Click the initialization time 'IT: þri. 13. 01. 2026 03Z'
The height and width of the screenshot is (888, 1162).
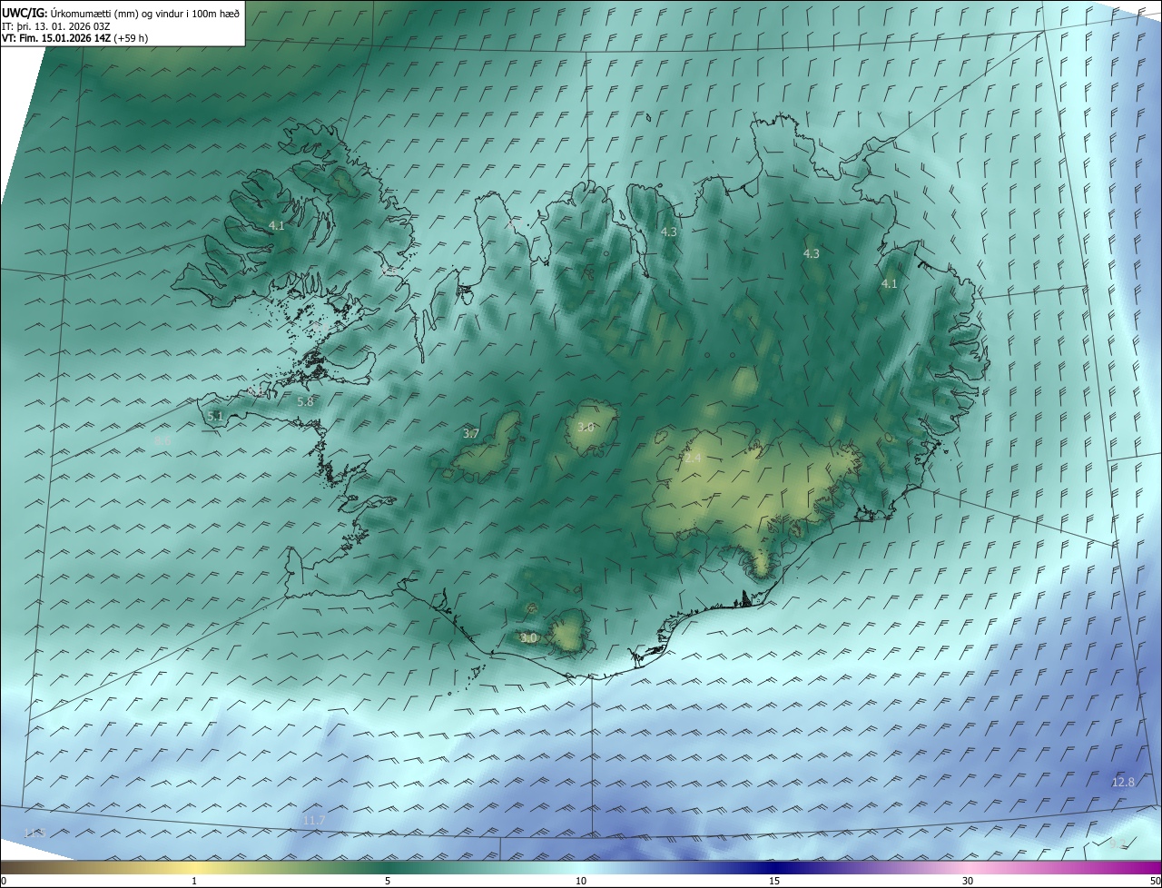55,25
